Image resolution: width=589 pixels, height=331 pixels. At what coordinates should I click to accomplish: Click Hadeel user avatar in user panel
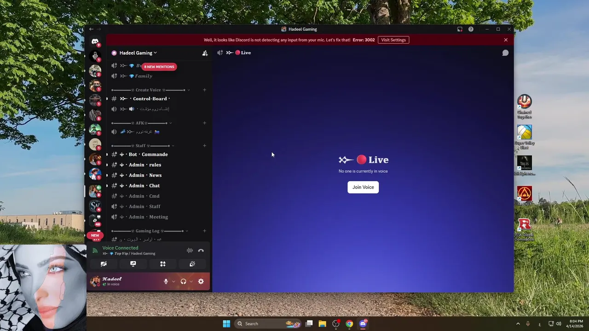point(95,281)
